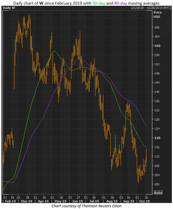Click the 50-day text in the title
Viewport: 173px width, 209px height.
click(99, 3)
